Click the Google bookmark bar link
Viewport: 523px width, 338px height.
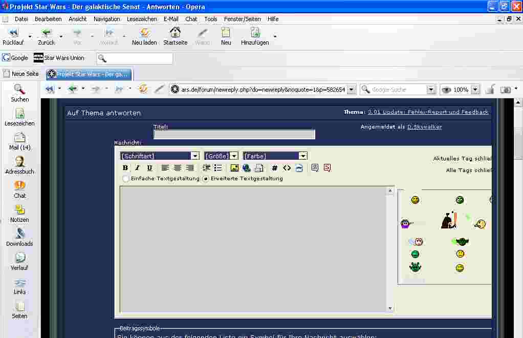(x=15, y=58)
